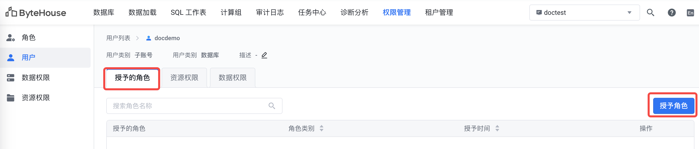Switch language with the En icon
Image resolution: width=699 pixels, height=149 pixels.
[690, 13]
